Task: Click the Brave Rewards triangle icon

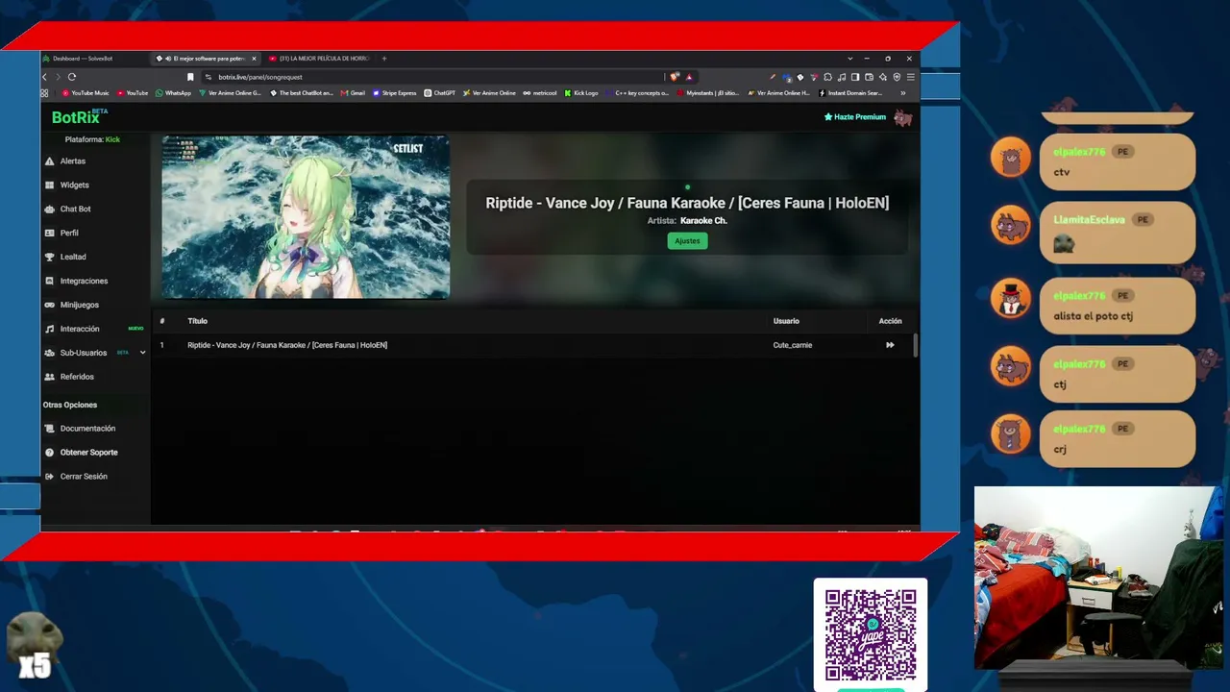Action: coord(689,77)
